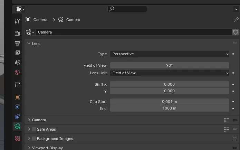The image size is (240, 150).
Task: Open the Object properties tab (orange square)
Action: (x=17, y=97)
